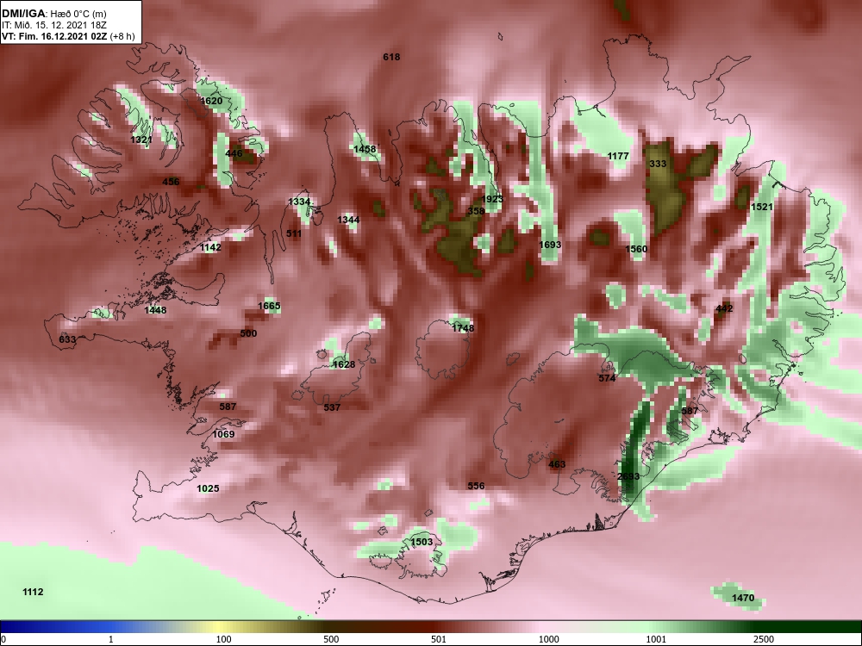Screen dimensions: 862x646
Task: Select the initial time line 'IT: Mið. 15. 12. 2021 18Z'
Action: [53, 25]
